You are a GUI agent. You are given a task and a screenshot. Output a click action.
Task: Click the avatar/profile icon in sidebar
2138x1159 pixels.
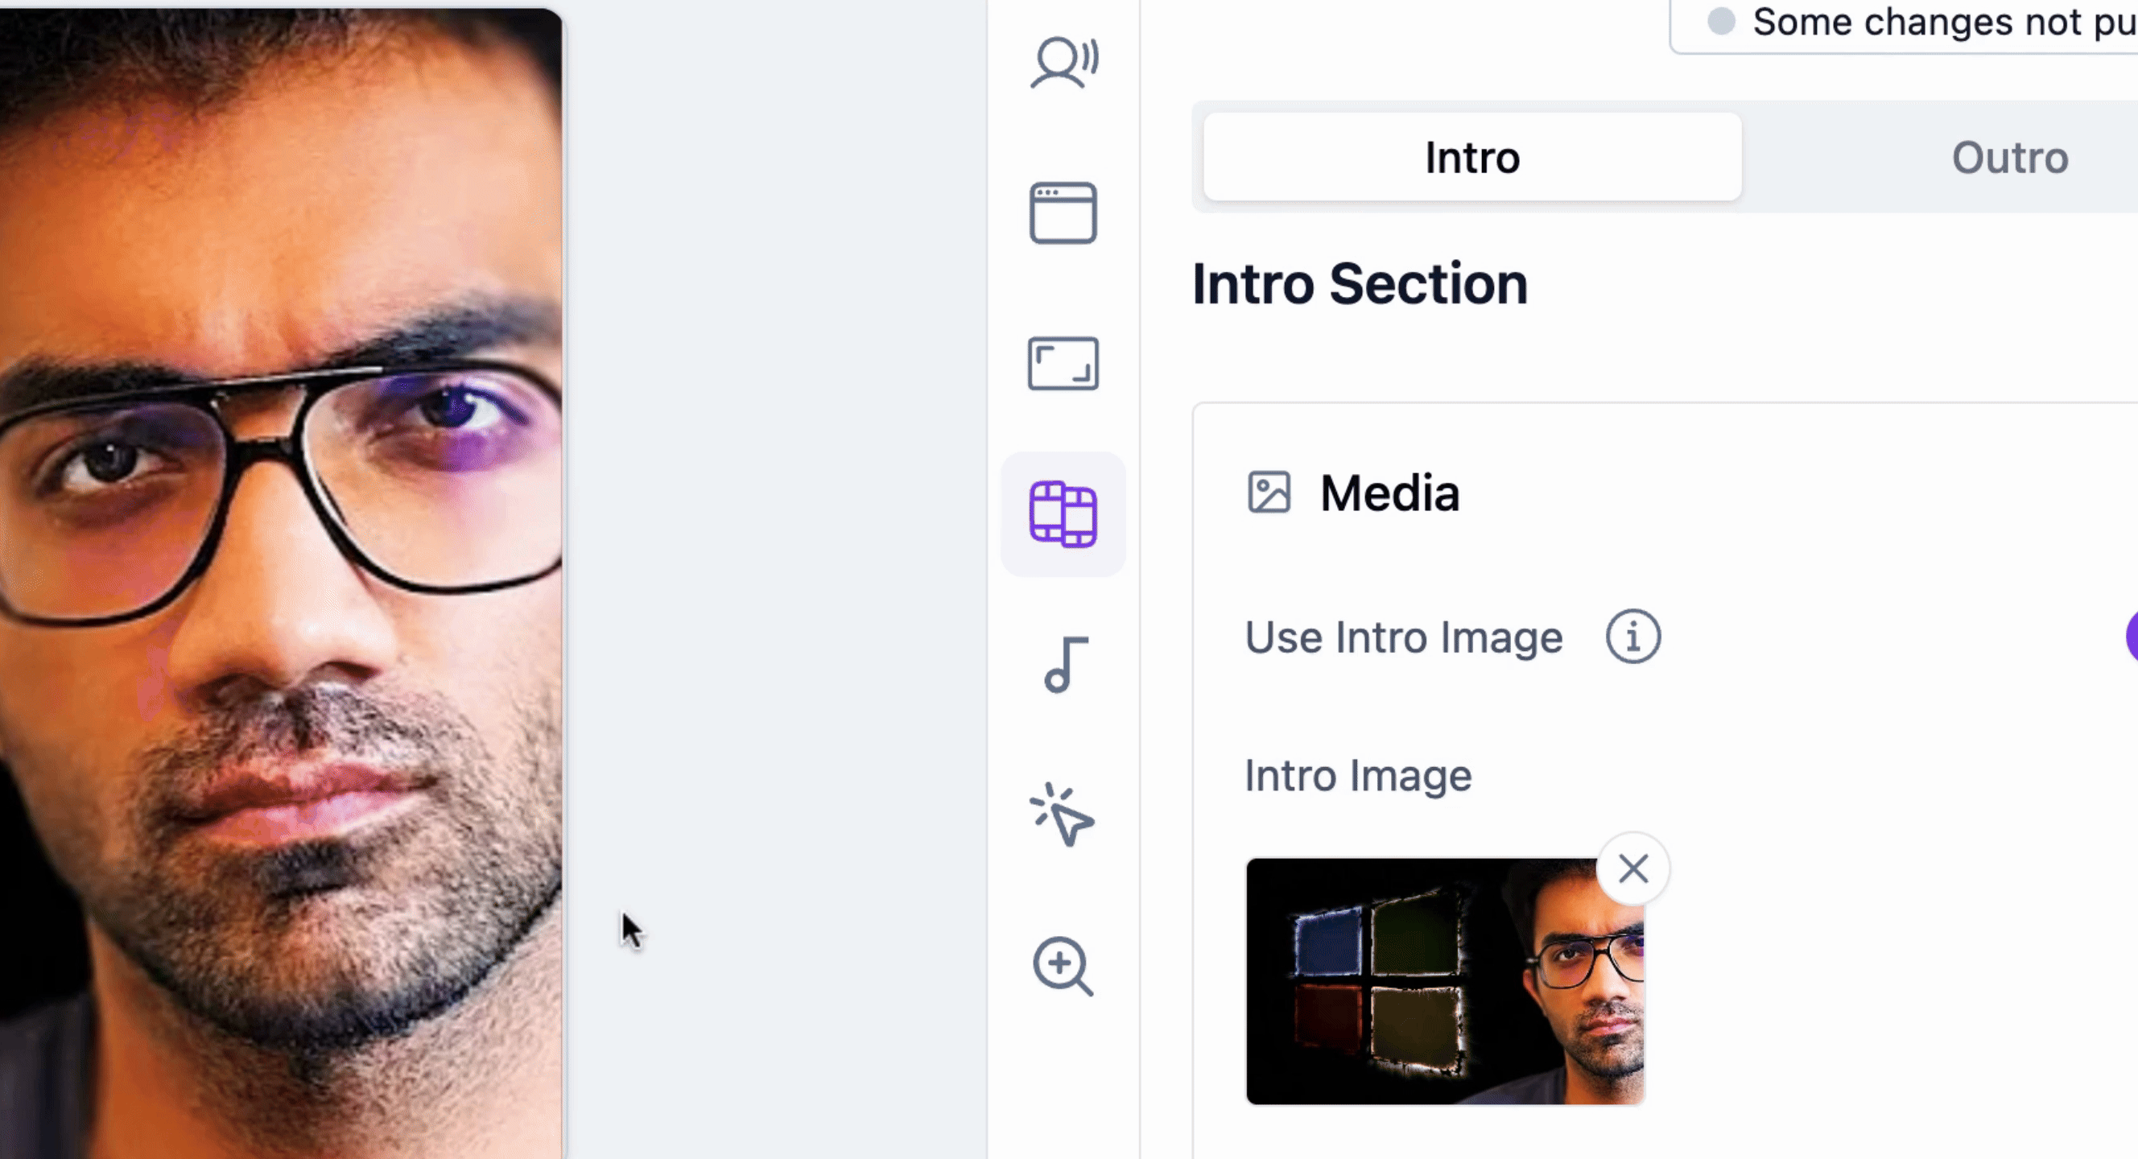coord(1062,61)
